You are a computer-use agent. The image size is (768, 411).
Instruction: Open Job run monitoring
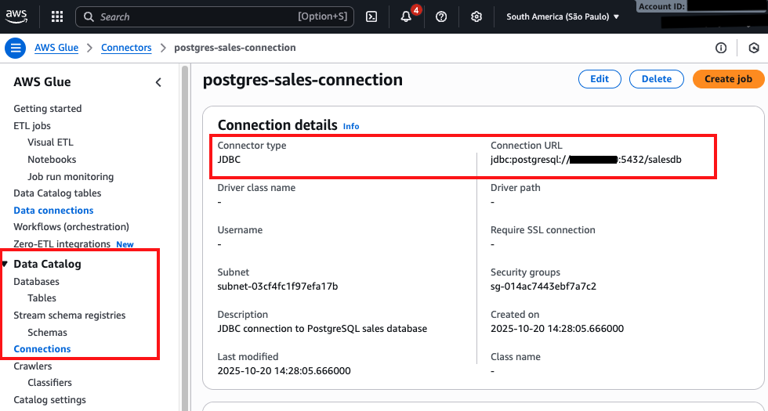pyautogui.click(x=71, y=177)
